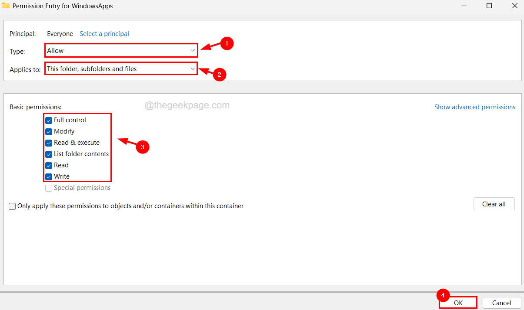Disable the Write permission checkbox
This screenshot has height=310, width=524.
[x=49, y=176]
